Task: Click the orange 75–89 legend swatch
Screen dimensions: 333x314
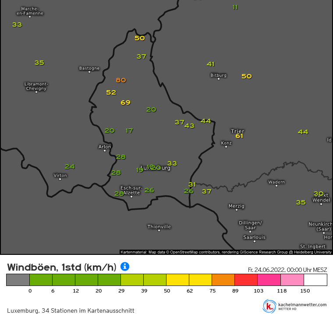Action: point(223,280)
